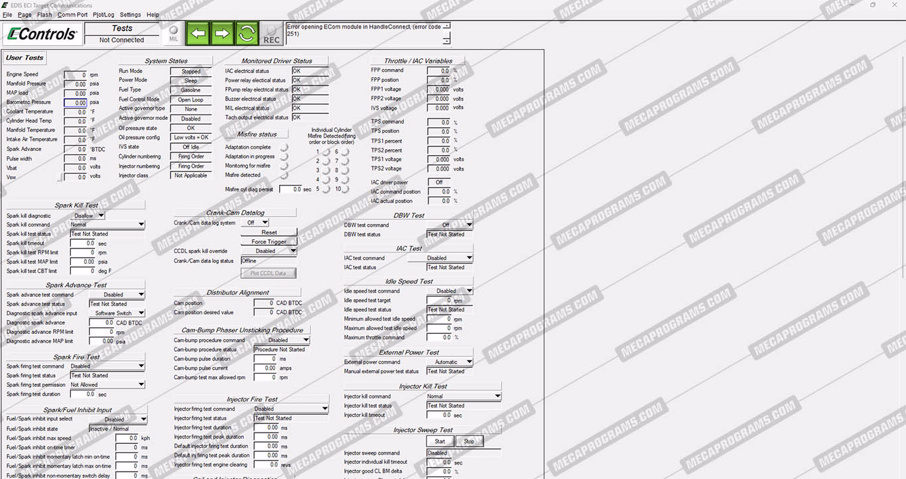The height and width of the screenshot is (479, 906).
Task: Click the REC record button
Action: (271, 34)
